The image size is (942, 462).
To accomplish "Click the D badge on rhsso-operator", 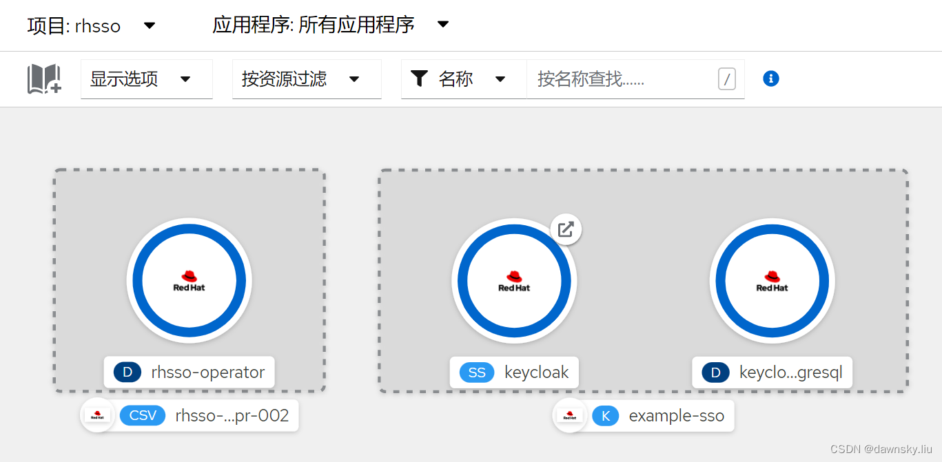I will [127, 372].
